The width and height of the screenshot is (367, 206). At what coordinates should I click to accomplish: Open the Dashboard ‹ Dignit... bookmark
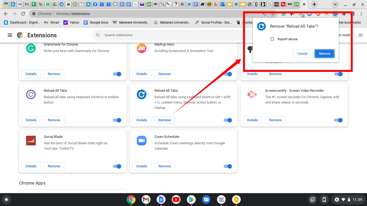(22, 23)
